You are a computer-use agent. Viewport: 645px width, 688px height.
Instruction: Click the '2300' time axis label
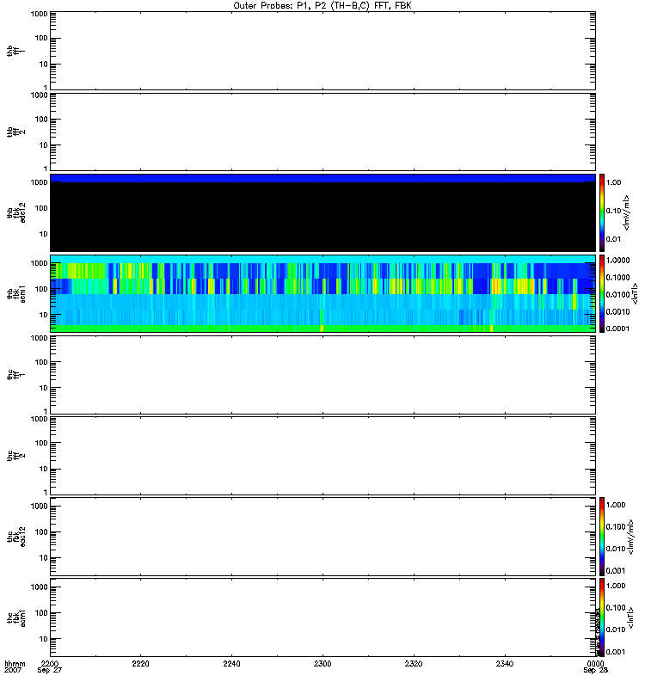pos(322,663)
